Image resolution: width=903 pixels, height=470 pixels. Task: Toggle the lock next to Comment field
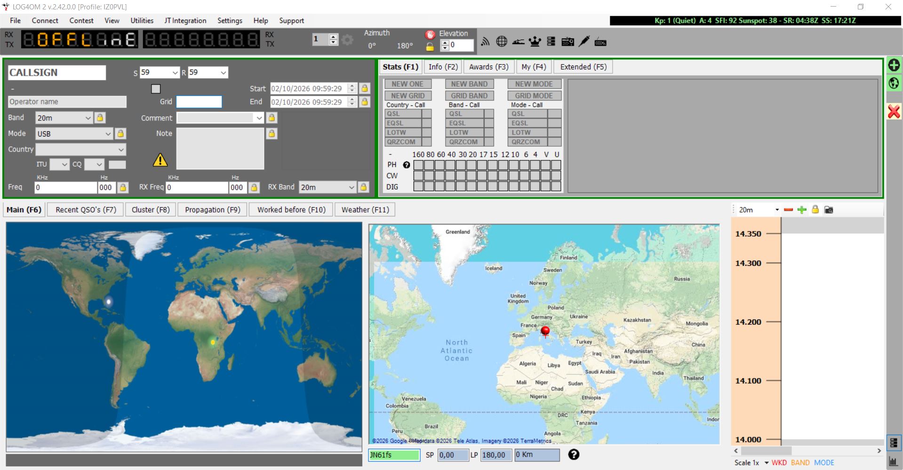272,118
